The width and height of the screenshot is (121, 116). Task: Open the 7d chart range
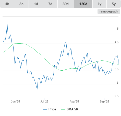coord(50,4)
